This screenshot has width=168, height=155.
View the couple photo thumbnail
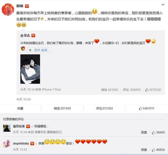[30, 69]
